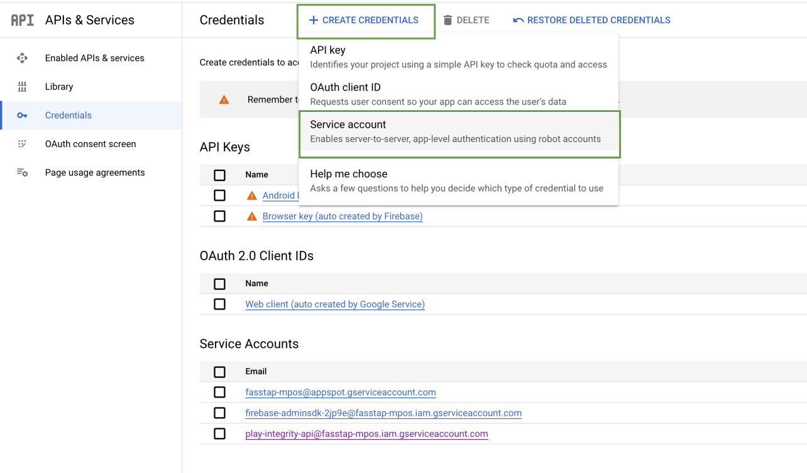Open the Web client (auto created by Google Service) link
Screen dimensions: 807x473
pos(335,304)
